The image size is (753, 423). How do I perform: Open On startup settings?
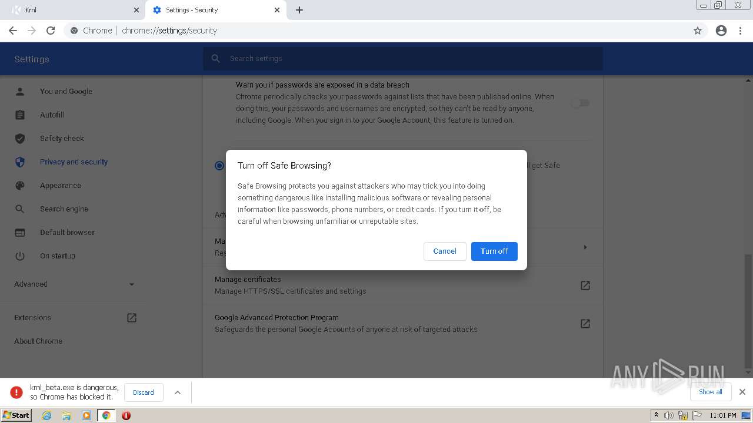57,256
